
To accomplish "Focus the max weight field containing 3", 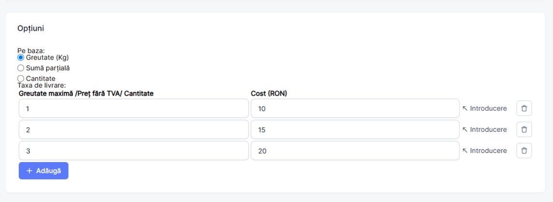I will click(134, 151).
